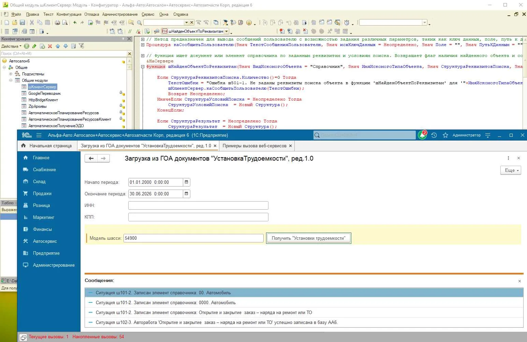527x342 pixels.
Task: Undo the last edit in Configurator toolbar
Action: 75,23
